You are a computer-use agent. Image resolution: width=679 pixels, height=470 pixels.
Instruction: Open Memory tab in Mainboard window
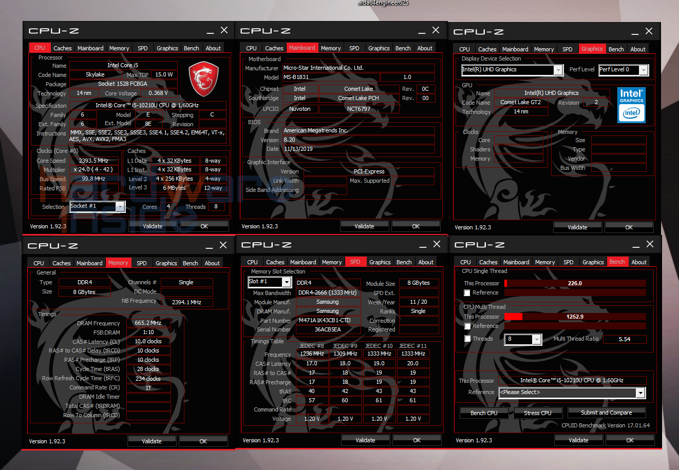(x=331, y=48)
